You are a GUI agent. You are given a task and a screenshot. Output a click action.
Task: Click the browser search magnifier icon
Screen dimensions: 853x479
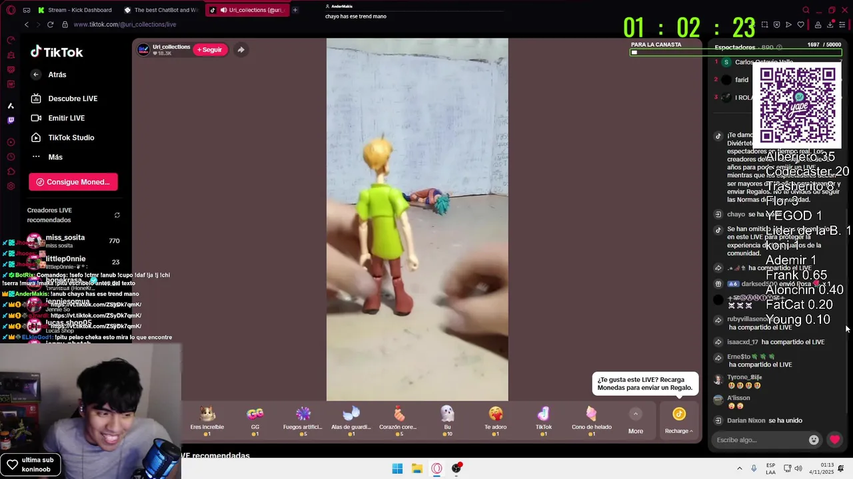[x=806, y=10]
